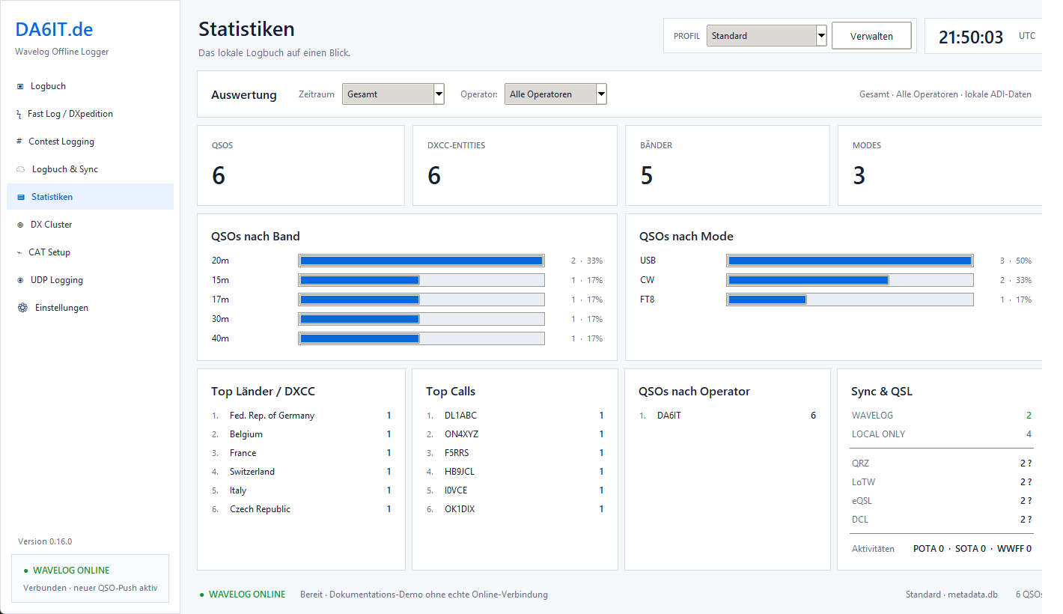
Task: Click the CAT Setup icon
Action: pyautogui.click(x=19, y=252)
